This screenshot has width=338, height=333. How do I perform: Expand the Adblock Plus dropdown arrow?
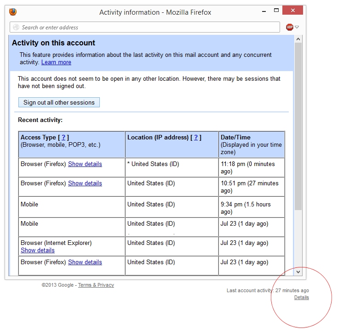297,27
